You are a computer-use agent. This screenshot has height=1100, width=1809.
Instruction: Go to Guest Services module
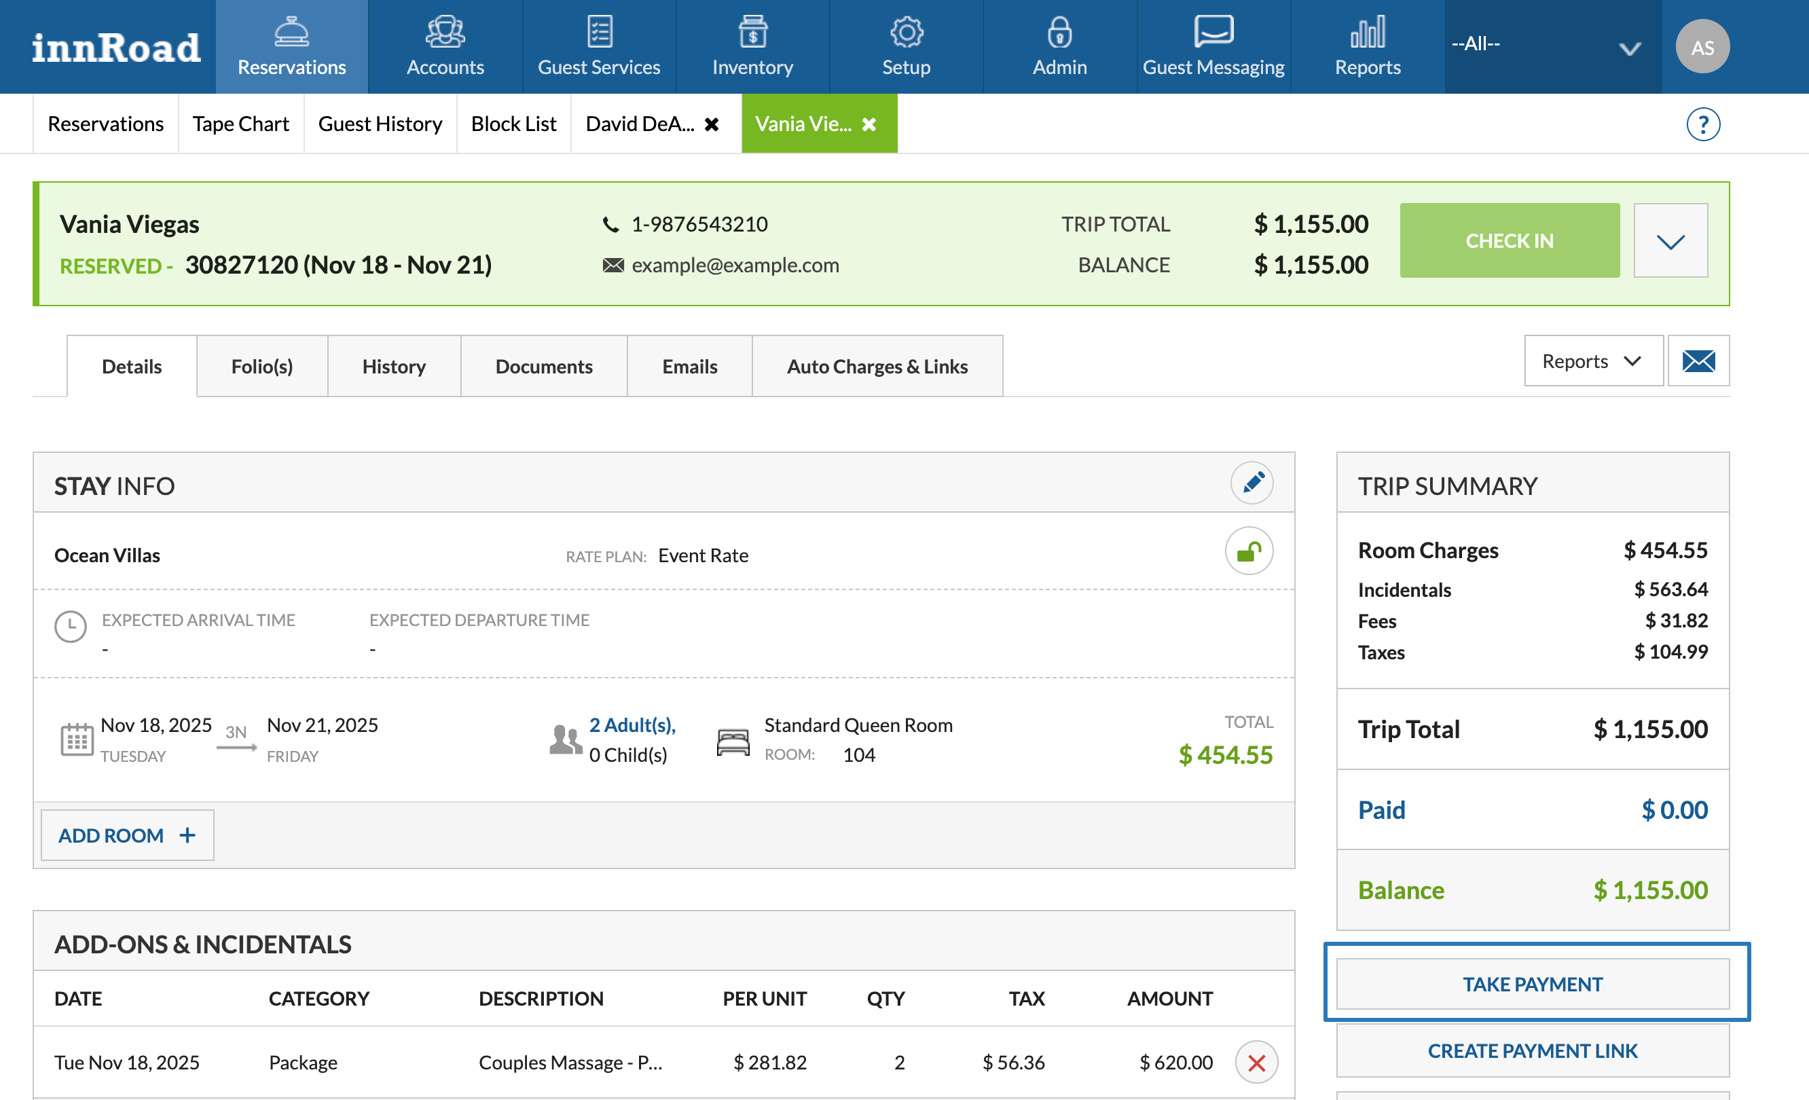[598, 47]
